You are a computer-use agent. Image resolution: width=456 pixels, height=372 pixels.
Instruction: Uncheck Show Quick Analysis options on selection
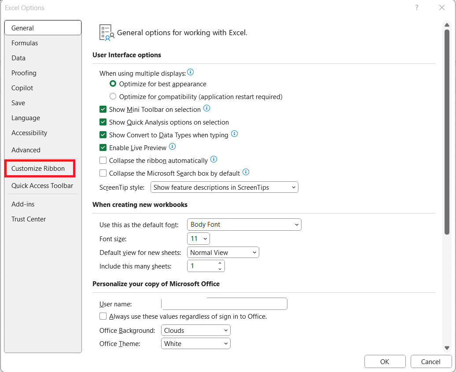click(x=103, y=122)
